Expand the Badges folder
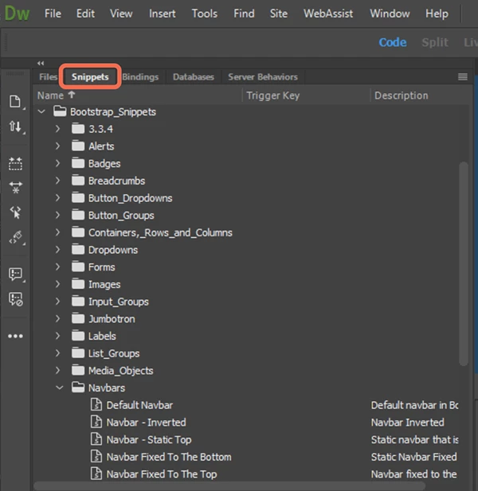 57,163
